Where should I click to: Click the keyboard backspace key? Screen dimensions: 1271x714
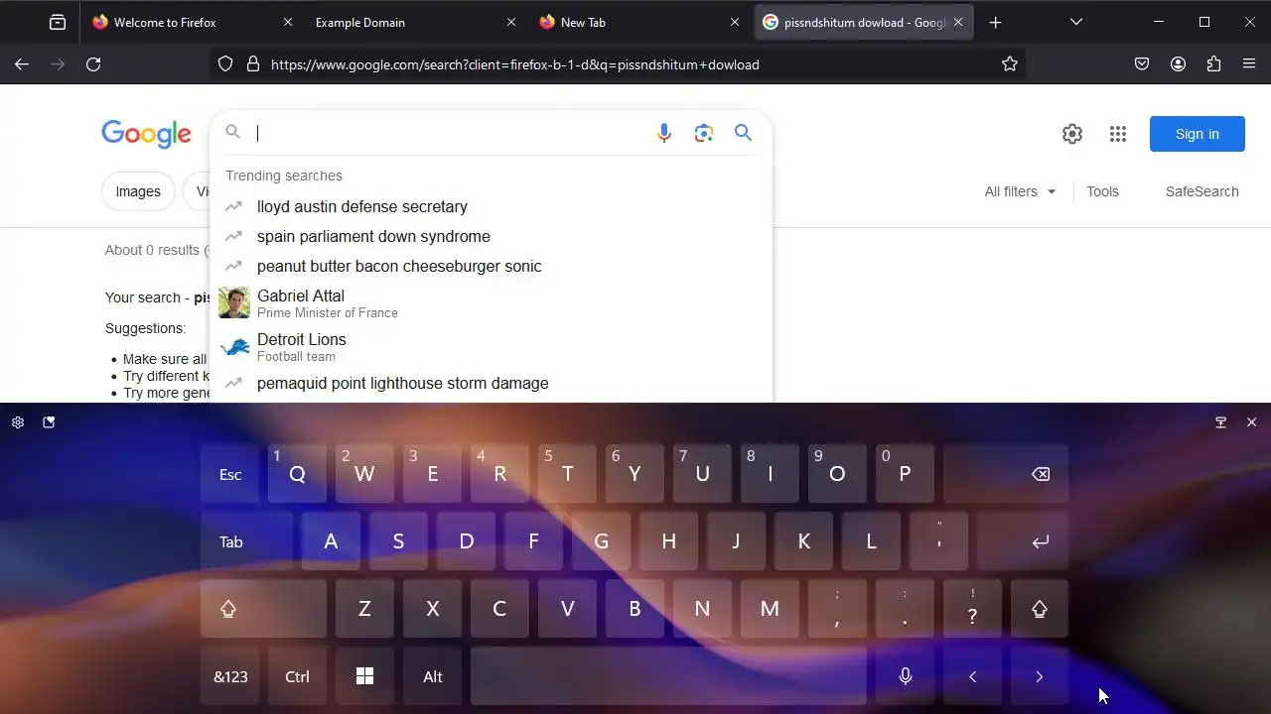coord(1006,474)
